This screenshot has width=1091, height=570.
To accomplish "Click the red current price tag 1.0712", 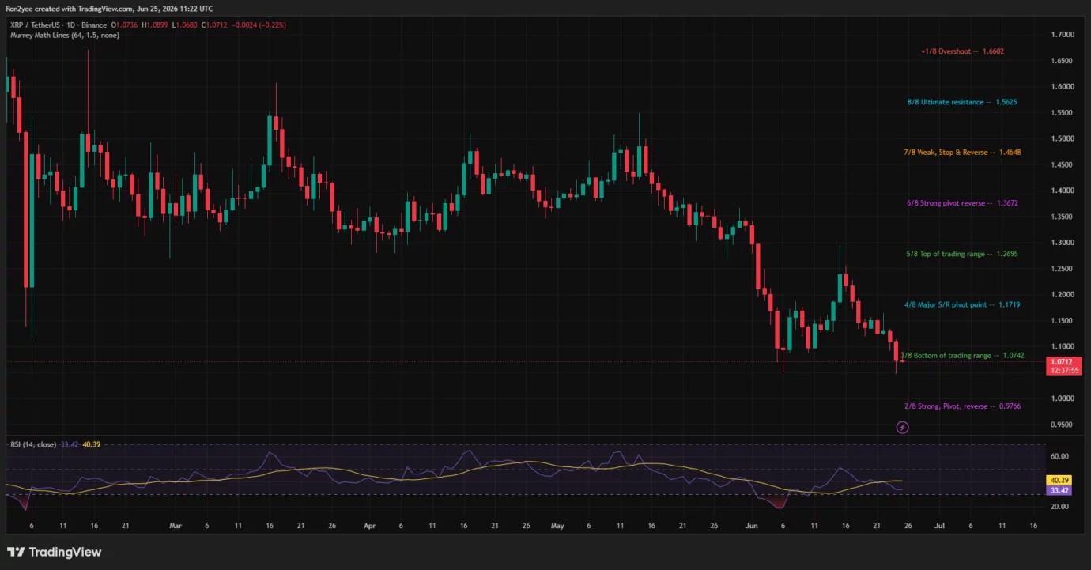I will (x=1064, y=366).
